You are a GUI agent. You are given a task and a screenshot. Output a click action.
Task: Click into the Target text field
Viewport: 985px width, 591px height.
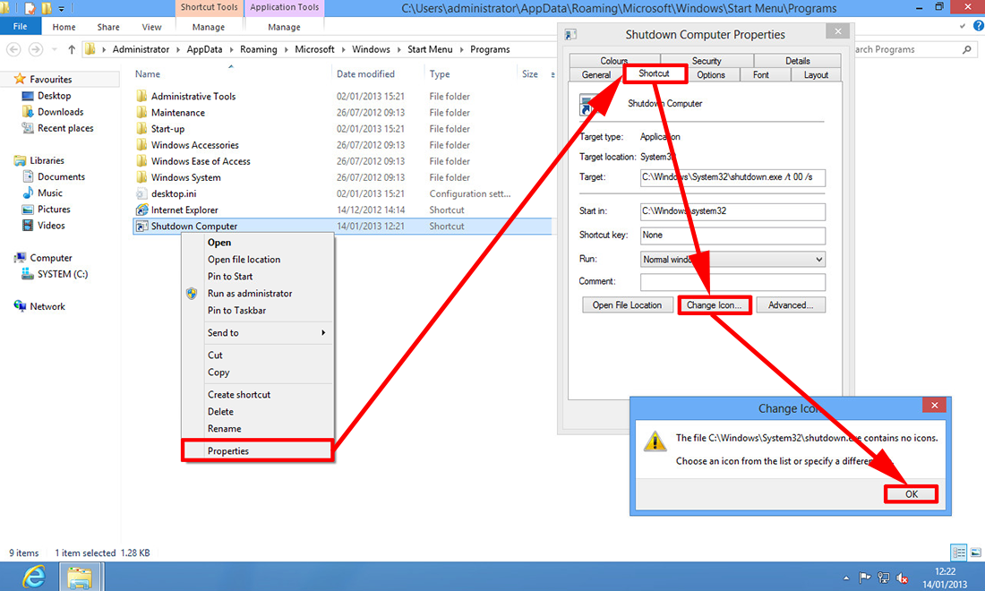pos(732,177)
